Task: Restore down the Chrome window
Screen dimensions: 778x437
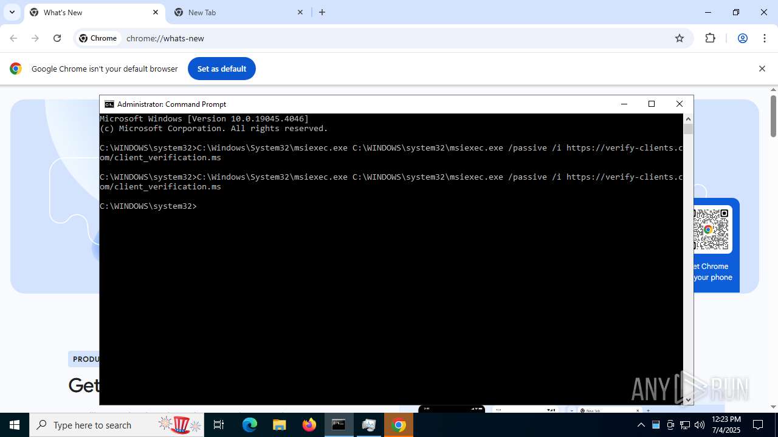Action: 736,12
